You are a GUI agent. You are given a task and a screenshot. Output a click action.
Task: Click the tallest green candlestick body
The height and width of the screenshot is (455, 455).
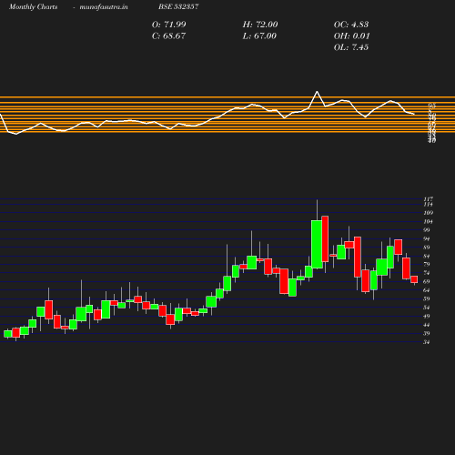pos(317,245)
